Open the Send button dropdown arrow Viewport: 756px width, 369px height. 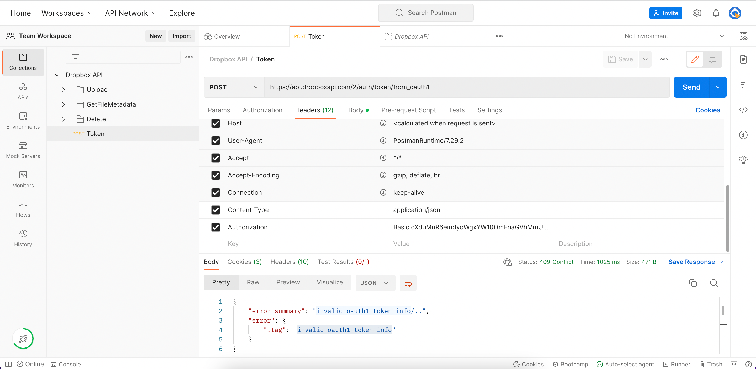[718, 87]
